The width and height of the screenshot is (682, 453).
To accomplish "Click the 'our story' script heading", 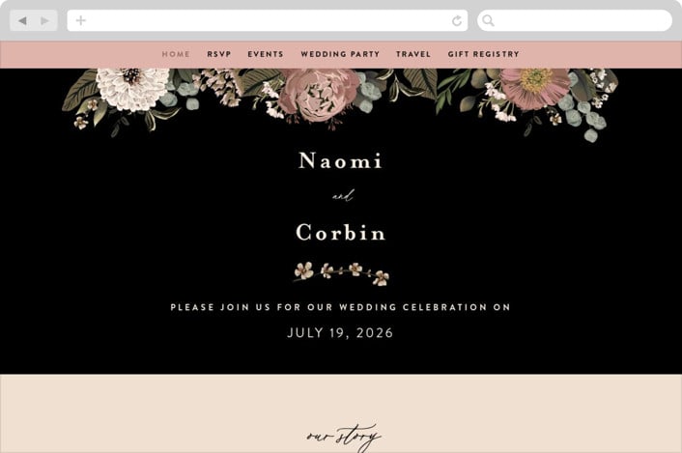I will pos(344,437).
